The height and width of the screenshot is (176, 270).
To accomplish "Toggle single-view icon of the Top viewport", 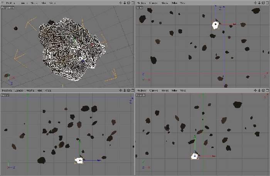I will tap(267, 3).
